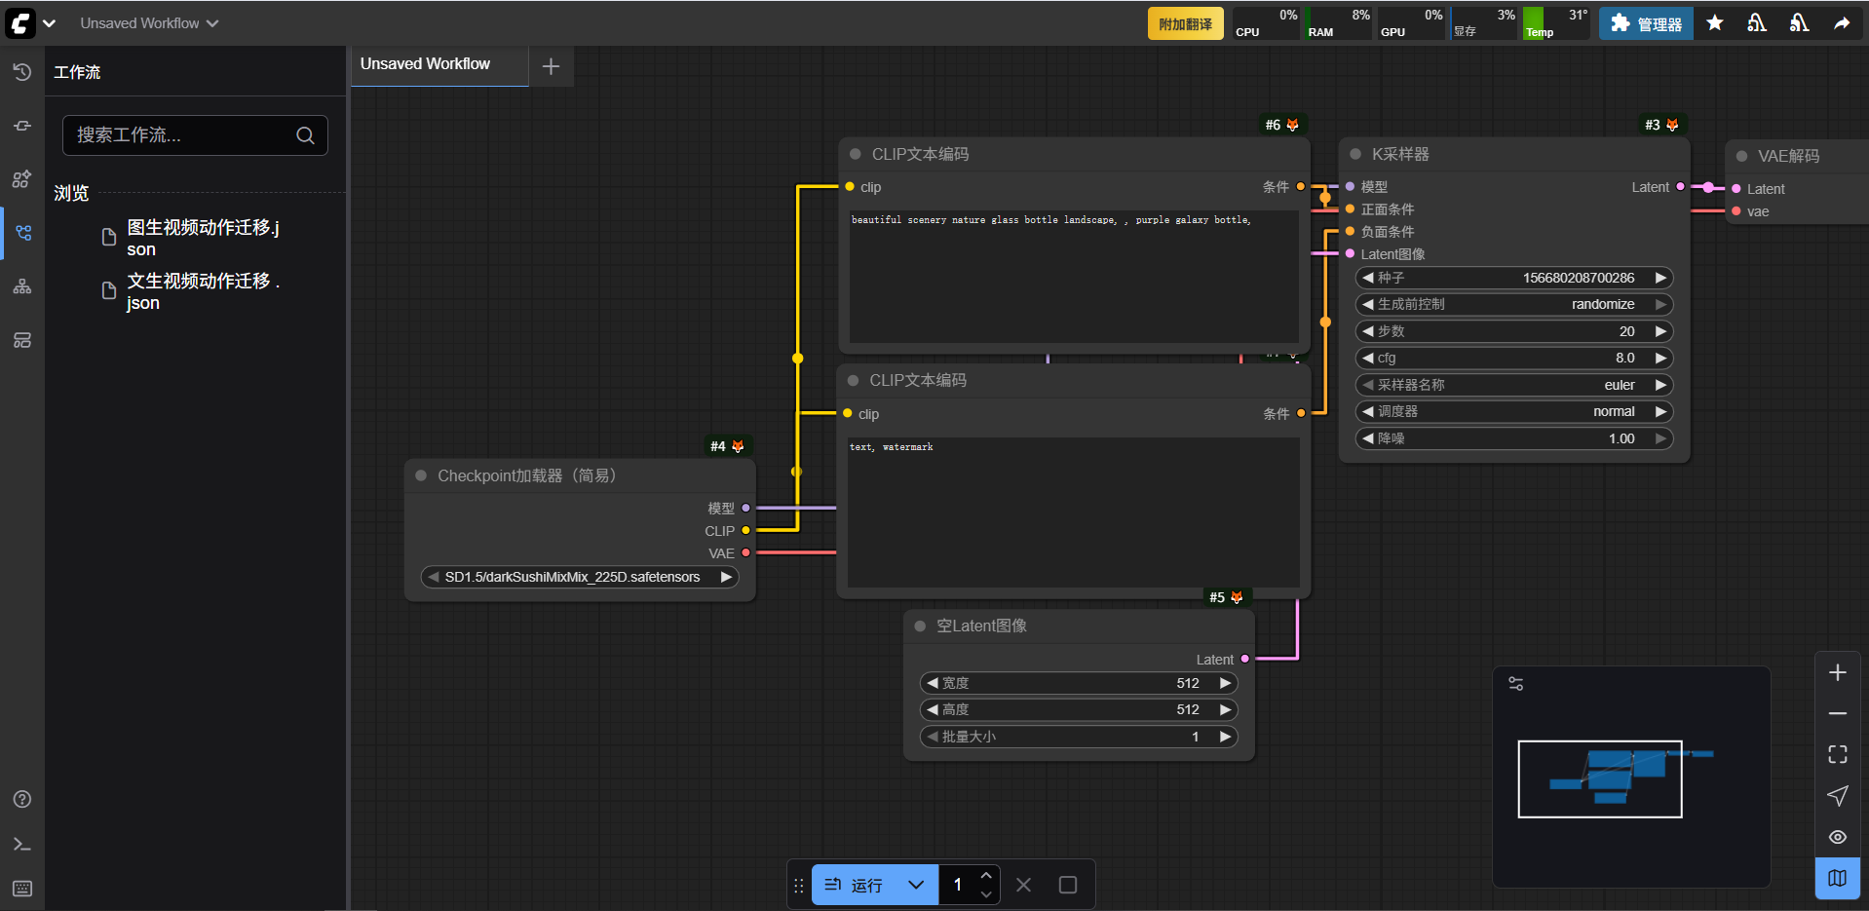Image resolution: width=1869 pixels, height=911 pixels.
Task: Toggle the bottom console terminal icon
Action: point(21,844)
